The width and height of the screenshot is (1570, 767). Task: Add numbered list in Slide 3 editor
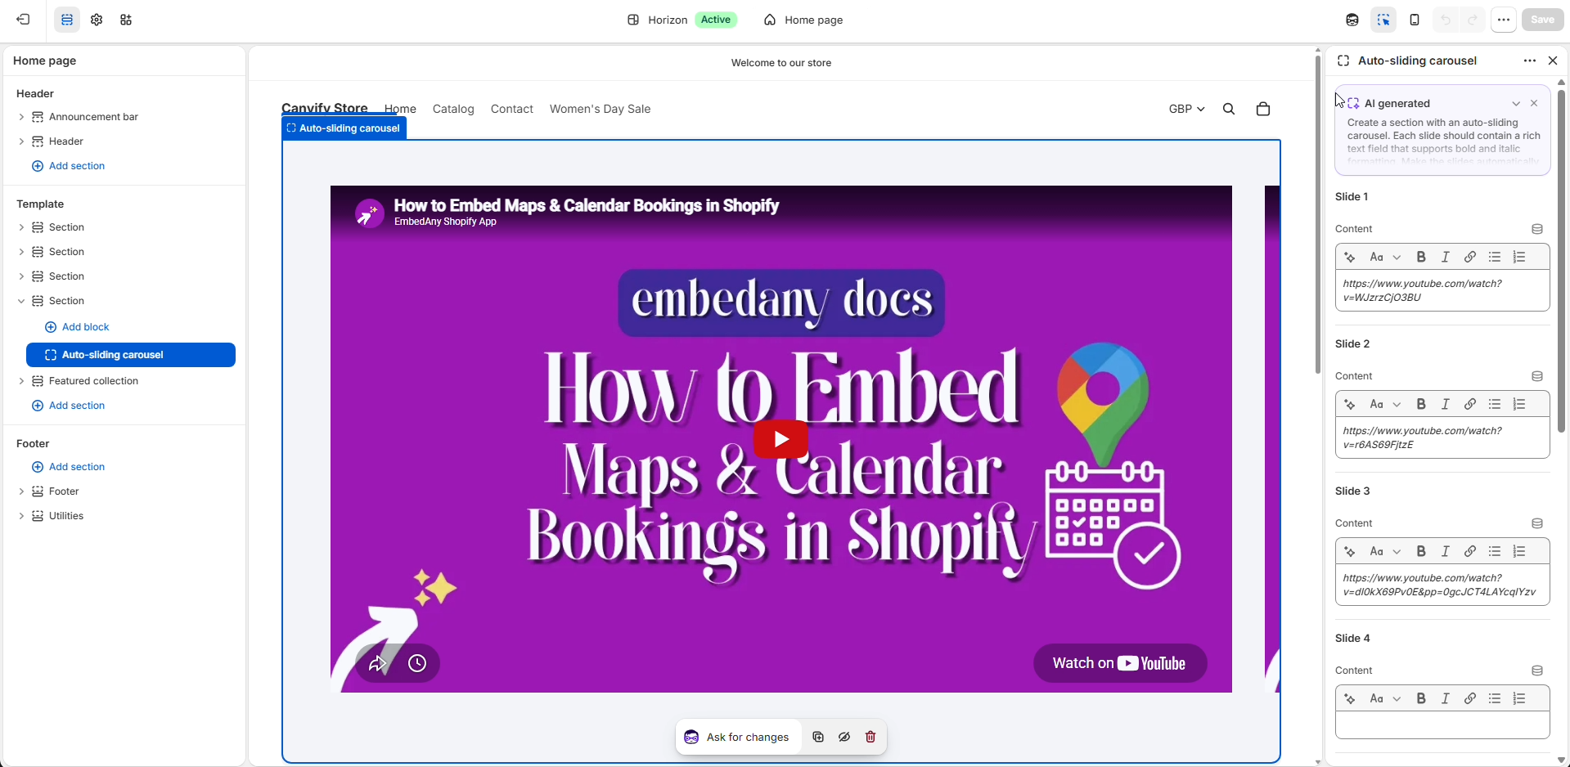point(1519,551)
